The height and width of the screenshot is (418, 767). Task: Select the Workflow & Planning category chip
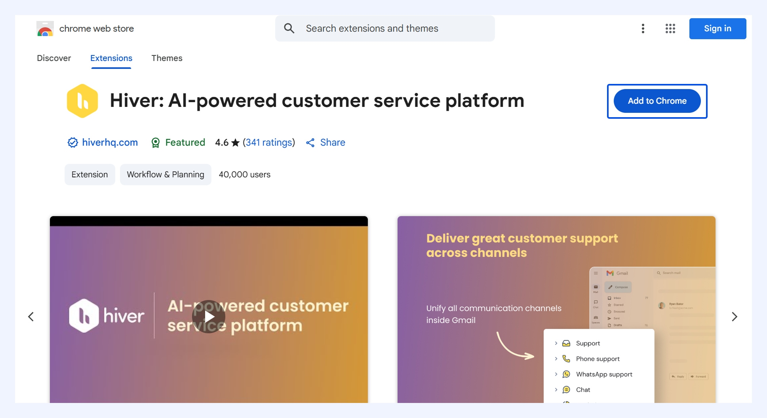[x=166, y=175]
